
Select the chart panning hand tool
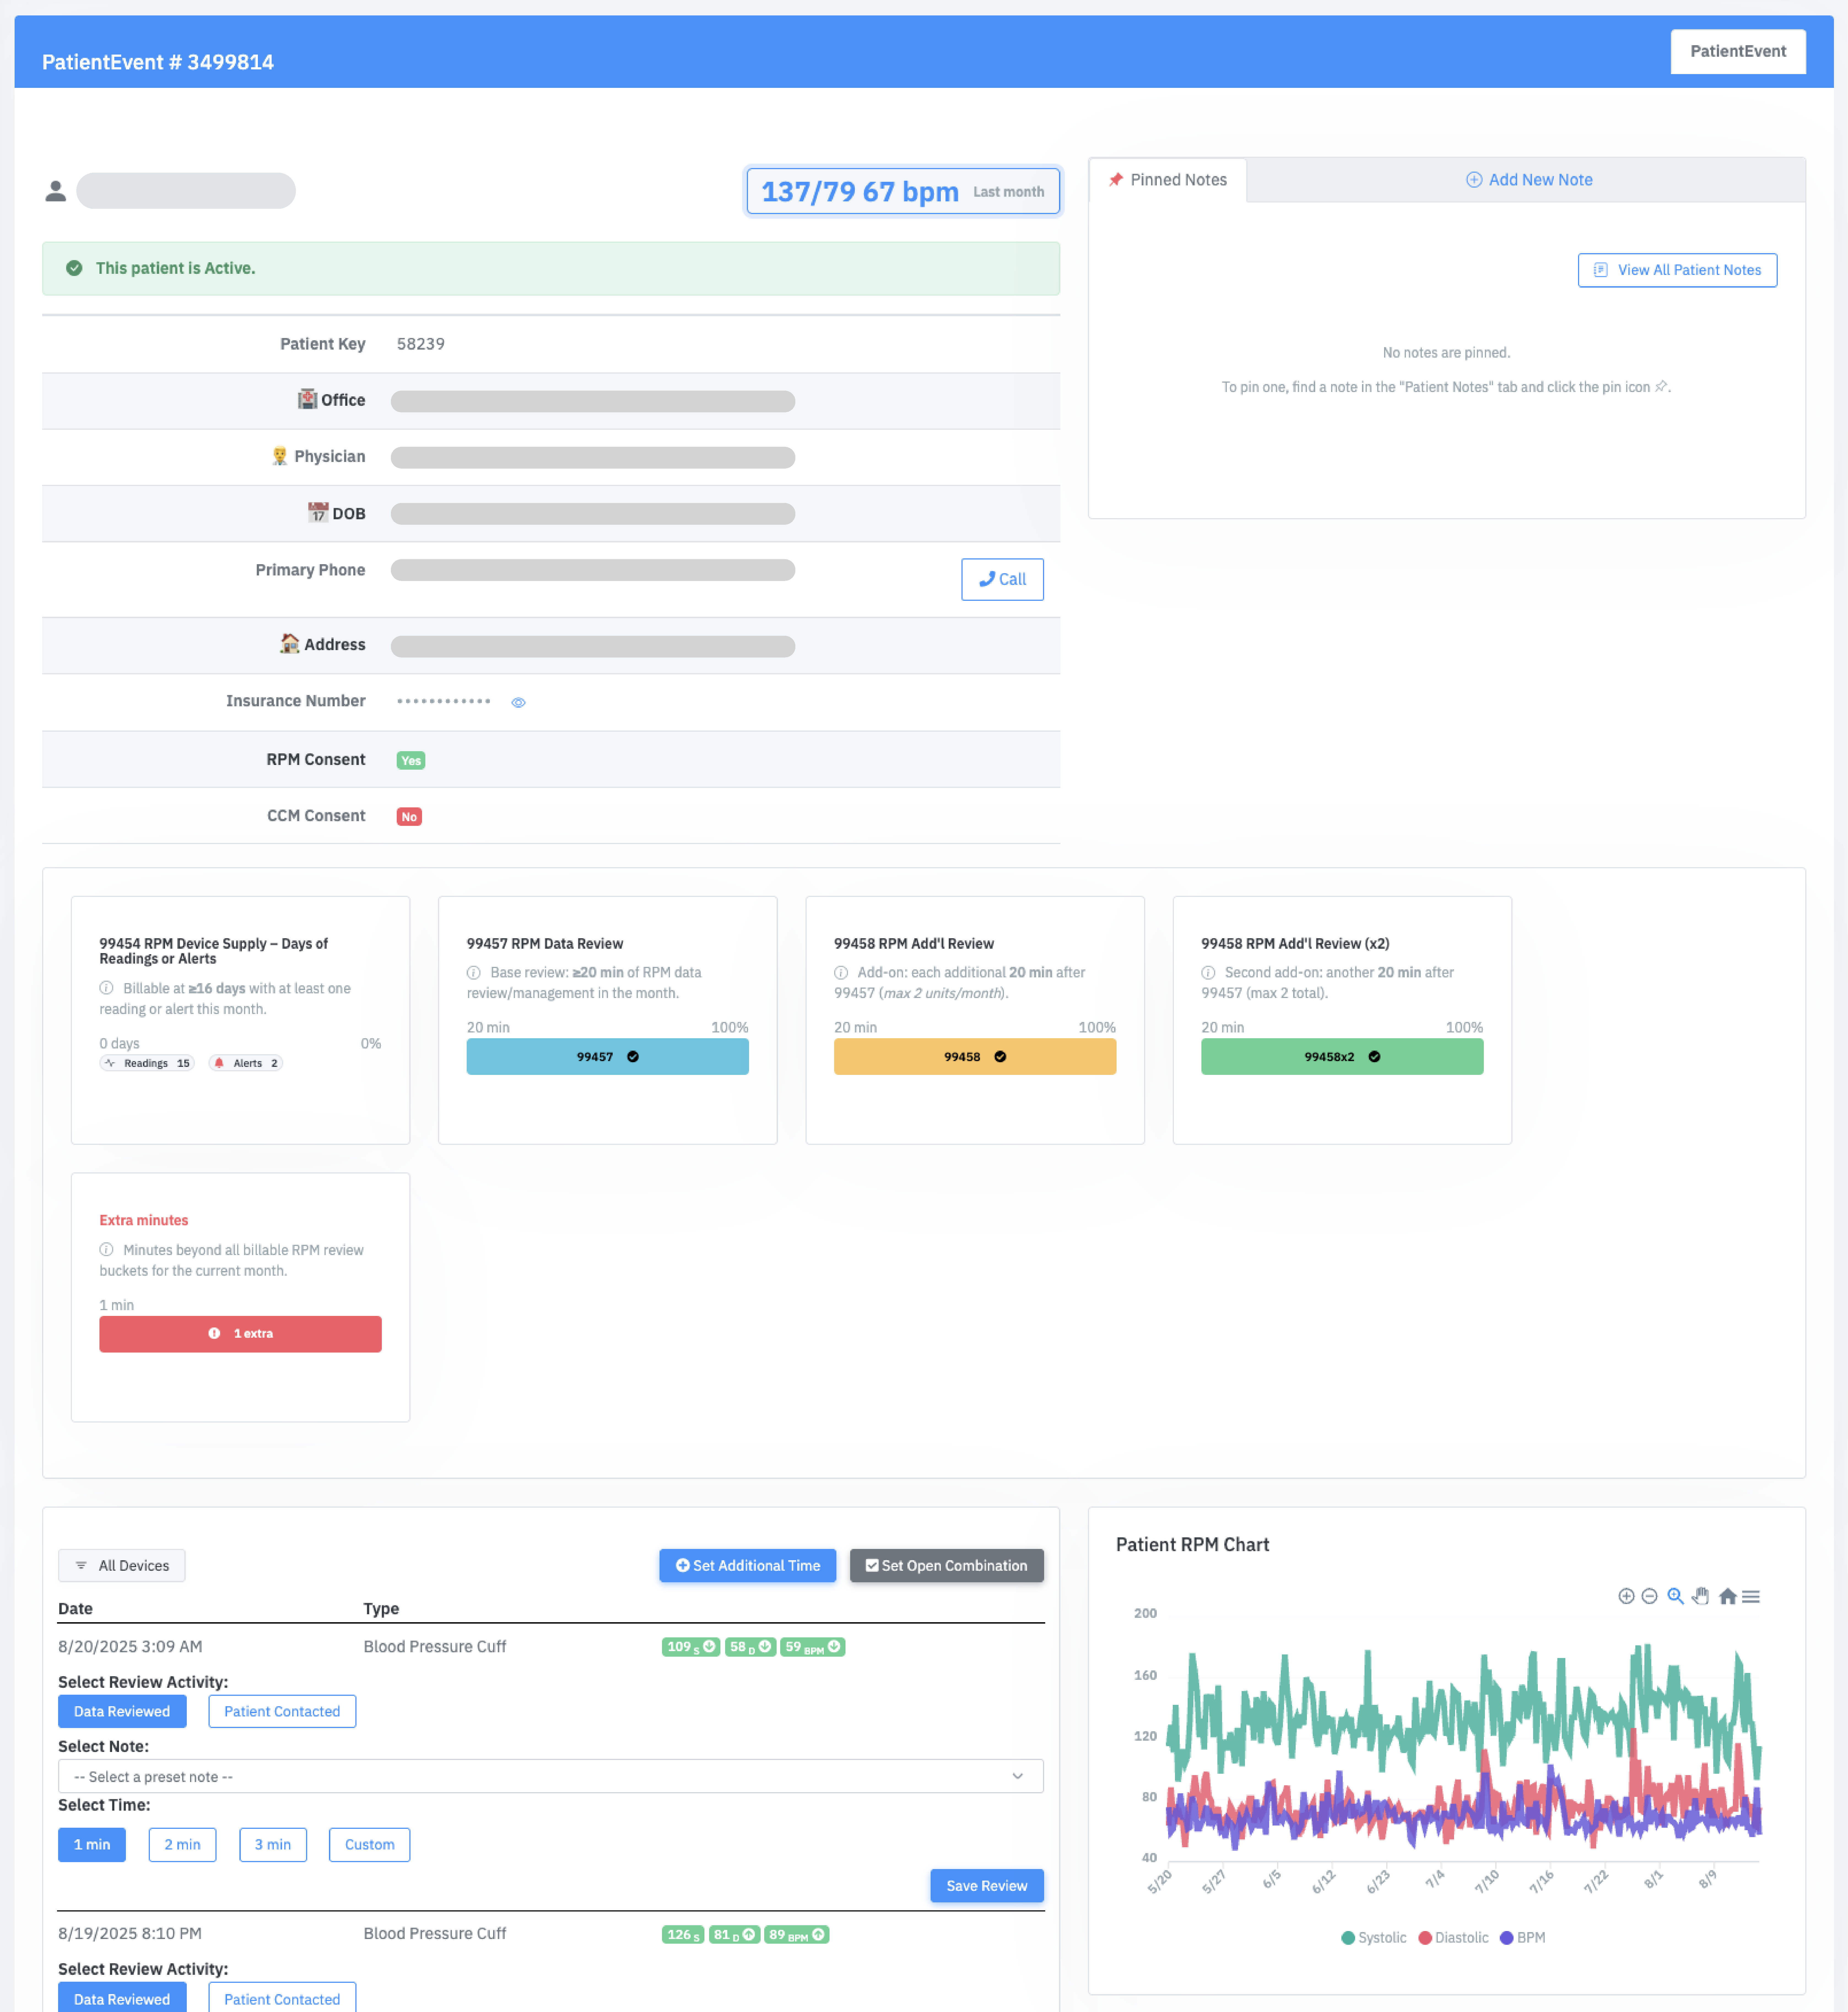1701,1596
